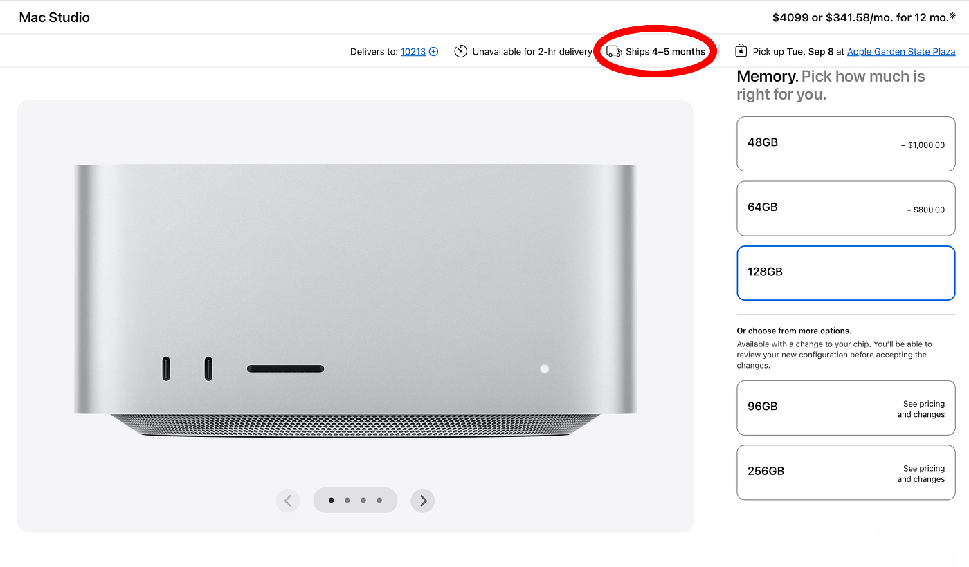The image size is (969, 567).
Task: Click the Apple store pickup bag icon
Action: coord(741,51)
